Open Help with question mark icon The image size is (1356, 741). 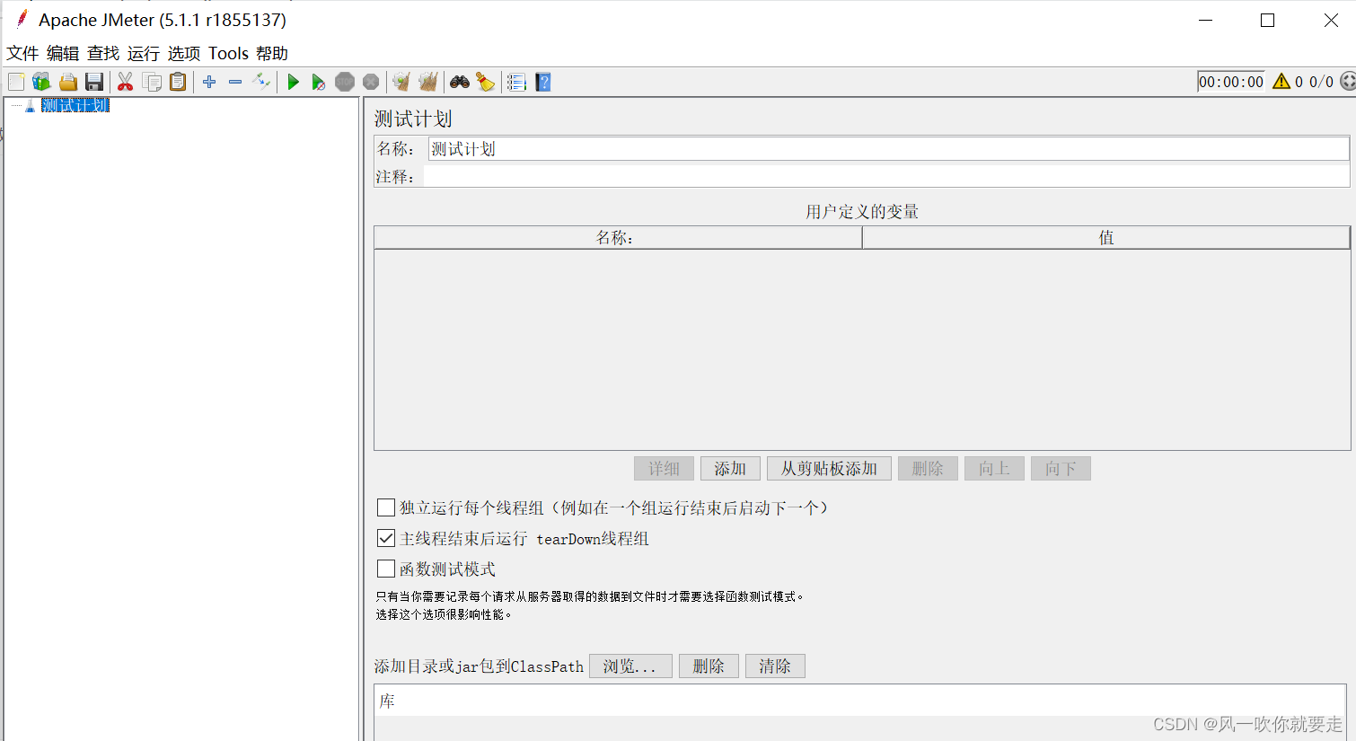(x=543, y=82)
